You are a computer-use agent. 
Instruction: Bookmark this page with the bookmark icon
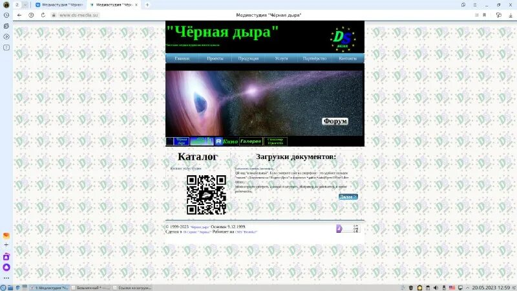click(484, 15)
